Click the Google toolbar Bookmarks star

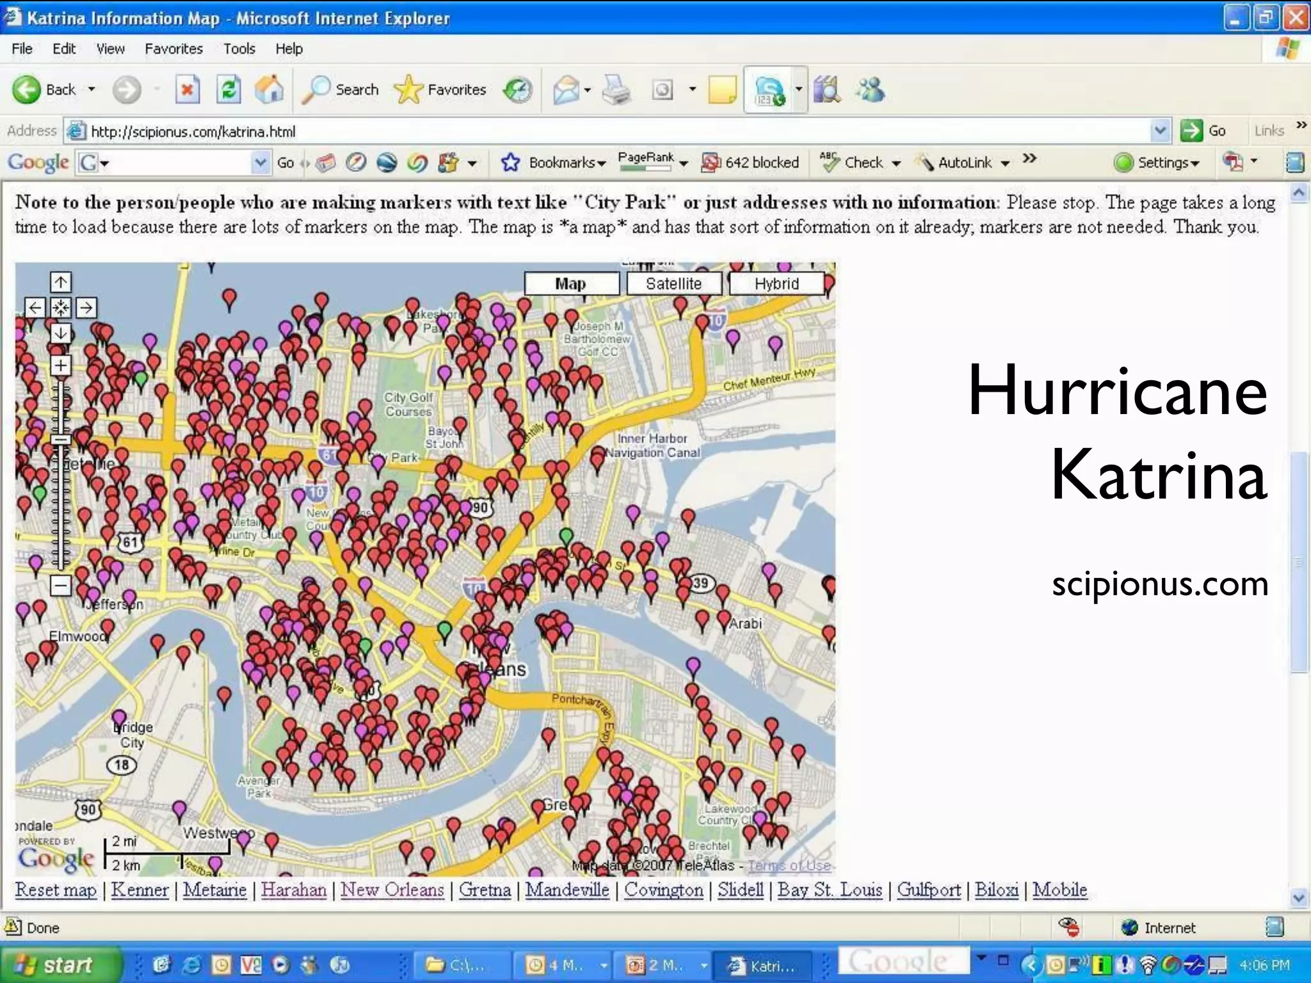510,163
